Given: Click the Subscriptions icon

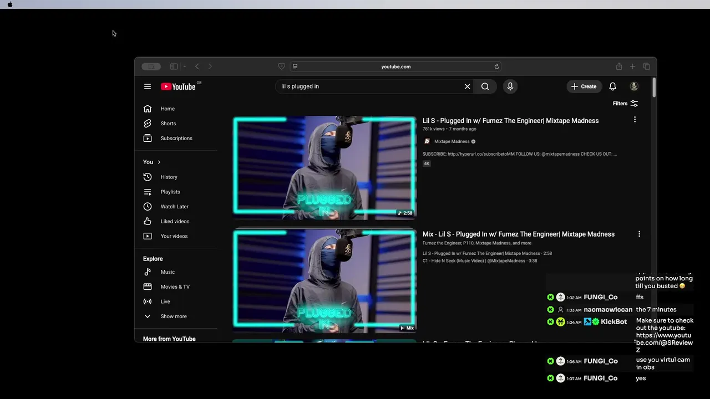Looking at the screenshot, I should (148, 138).
